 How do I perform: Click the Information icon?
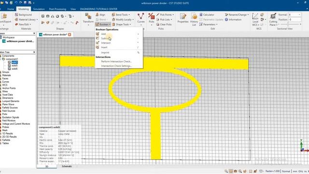(x=226, y=19)
